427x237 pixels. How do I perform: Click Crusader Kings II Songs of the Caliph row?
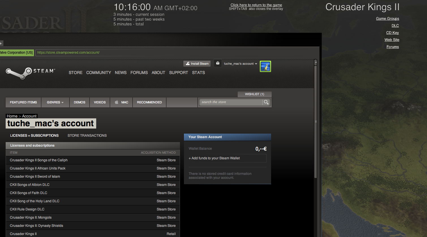tap(93, 160)
